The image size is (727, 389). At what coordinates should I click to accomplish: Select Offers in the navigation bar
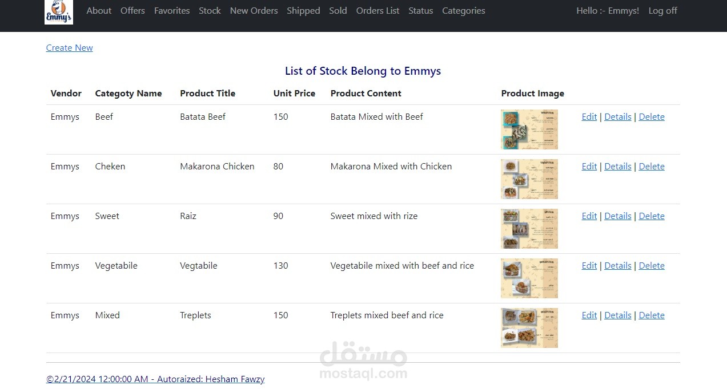[132, 11]
